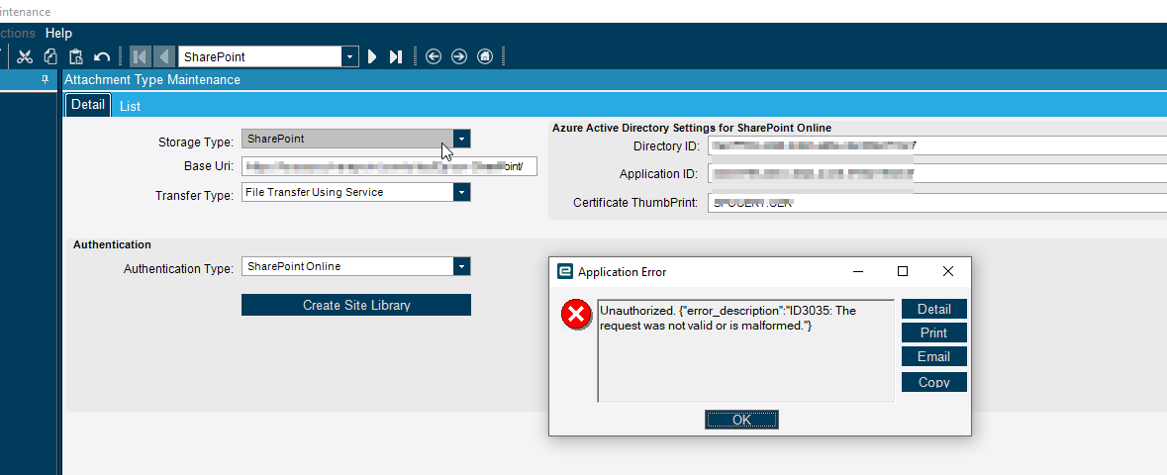
Task: Click the Home icon in toolbar
Action: [x=484, y=56]
